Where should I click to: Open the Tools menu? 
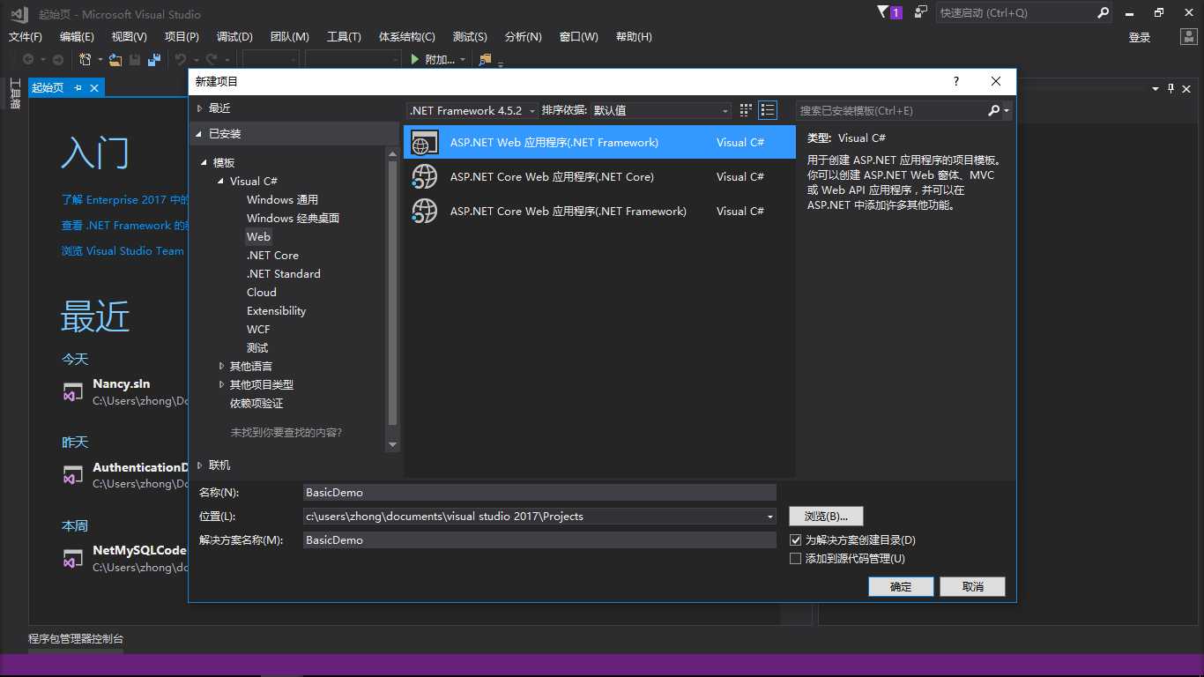(344, 36)
